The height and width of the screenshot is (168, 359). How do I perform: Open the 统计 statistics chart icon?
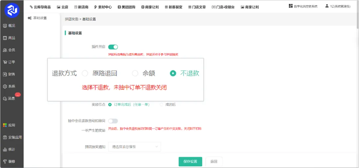[5, 150]
